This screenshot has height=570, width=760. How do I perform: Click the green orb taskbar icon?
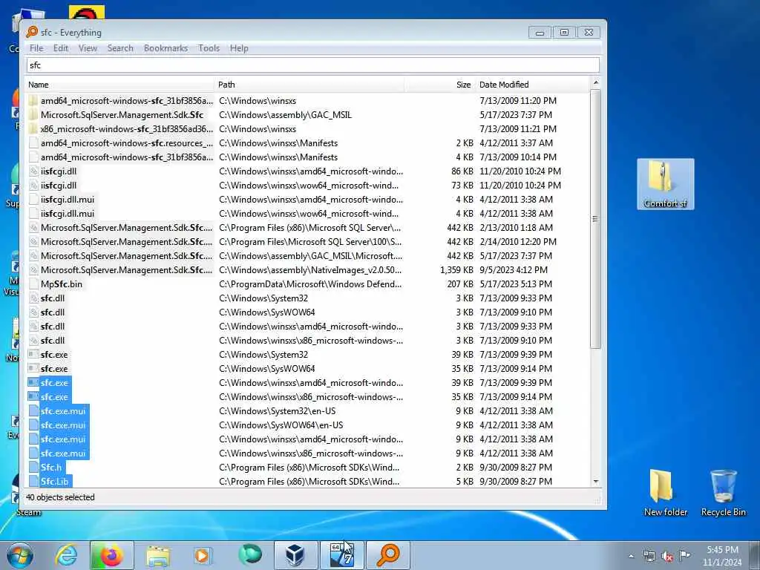250,554
